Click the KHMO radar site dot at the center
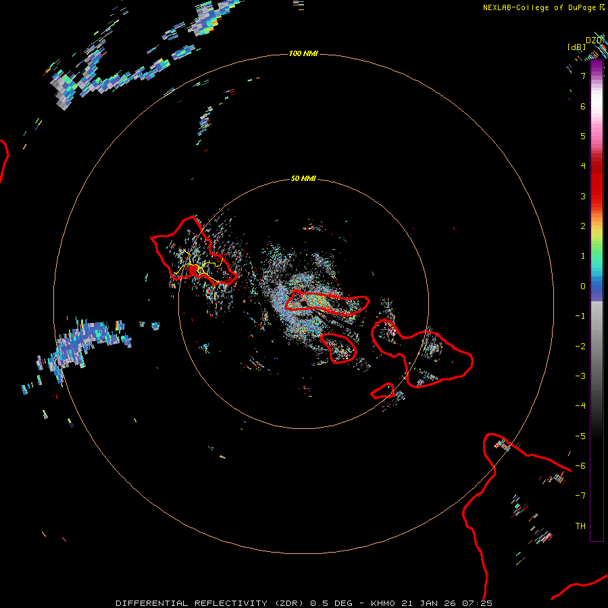 (x=303, y=302)
